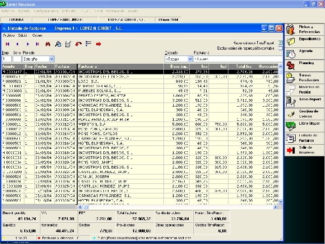This screenshot has height=244, width=325.
Task: Open Fichas y Referencias sidebar icon
Action: pos(291,29)
